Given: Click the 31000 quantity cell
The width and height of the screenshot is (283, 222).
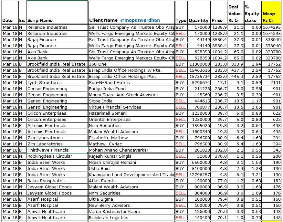Looking at the screenshot, I should pos(199,156).
